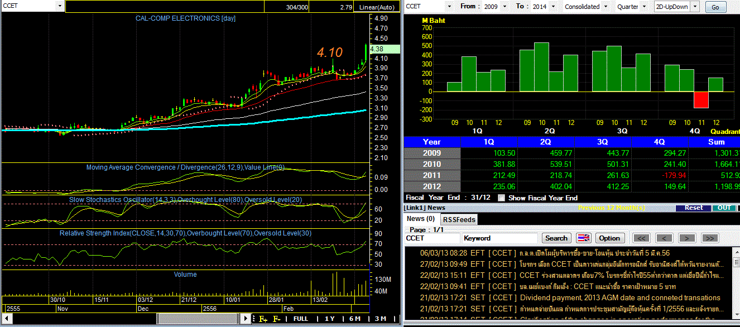This screenshot has height=327, width=740.
Task: Go to first news page with << button
Action: pyautogui.click(x=642, y=238)
